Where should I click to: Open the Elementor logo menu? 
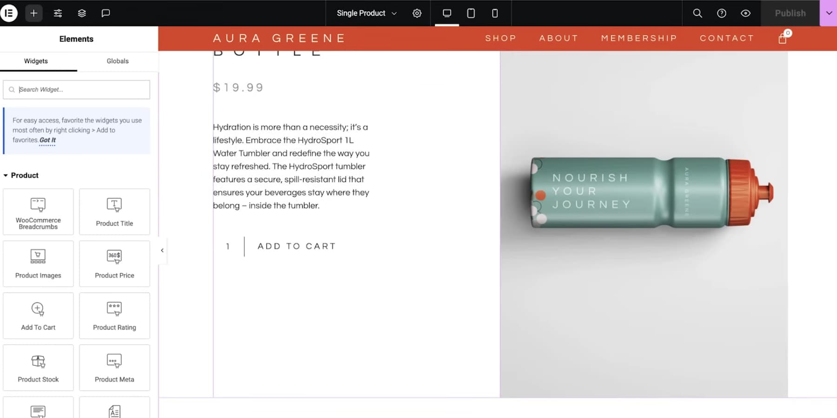pyautogui.click(x=9, y=13)
